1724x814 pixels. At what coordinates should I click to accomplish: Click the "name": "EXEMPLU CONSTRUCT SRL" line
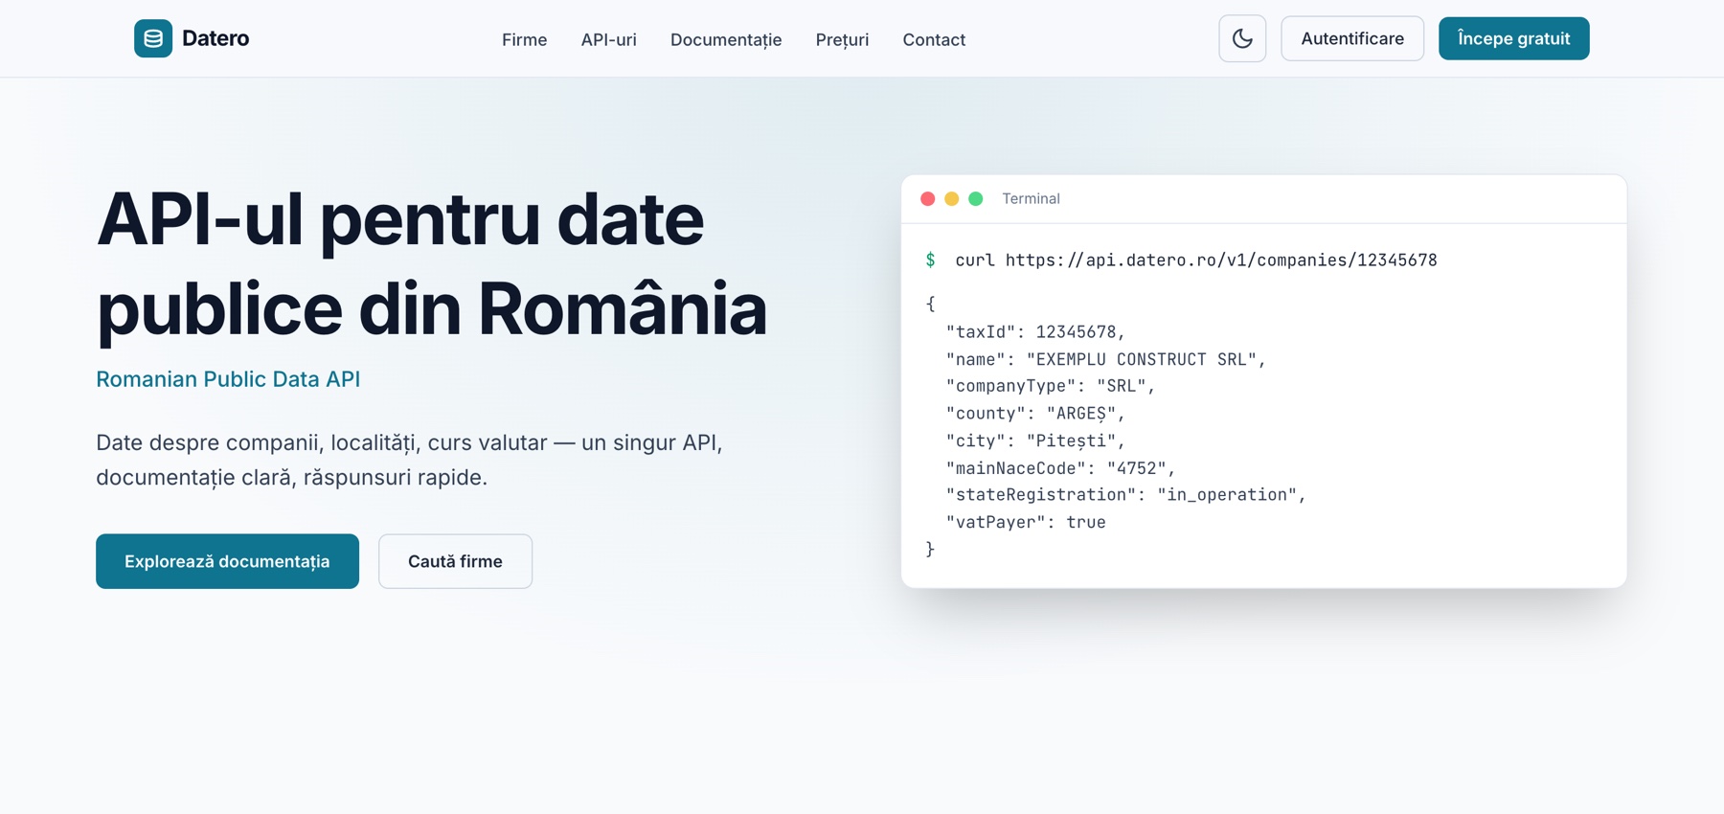click(1105, 359)
